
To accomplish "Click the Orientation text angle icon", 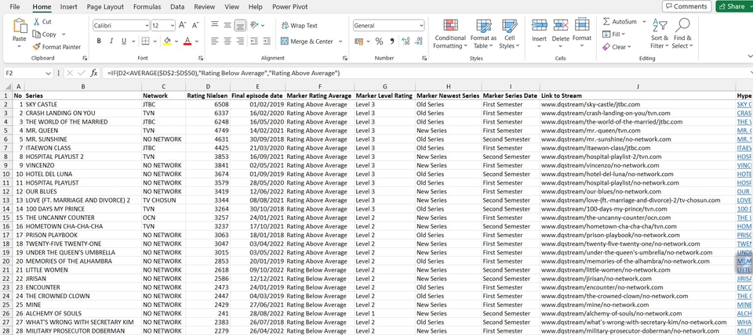I will click(254, 25).
